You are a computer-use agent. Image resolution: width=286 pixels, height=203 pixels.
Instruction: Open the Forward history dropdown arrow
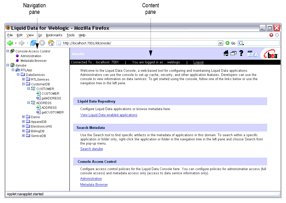click(x=27, y=43)
